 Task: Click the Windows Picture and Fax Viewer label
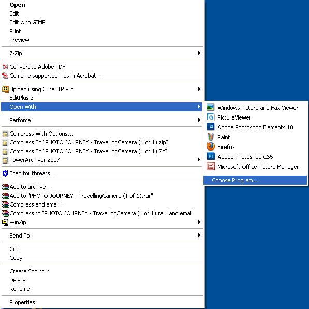point(258,108)
